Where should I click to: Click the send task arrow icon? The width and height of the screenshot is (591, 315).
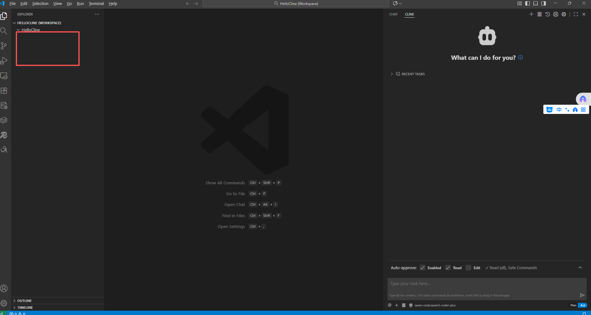[582, 295]
